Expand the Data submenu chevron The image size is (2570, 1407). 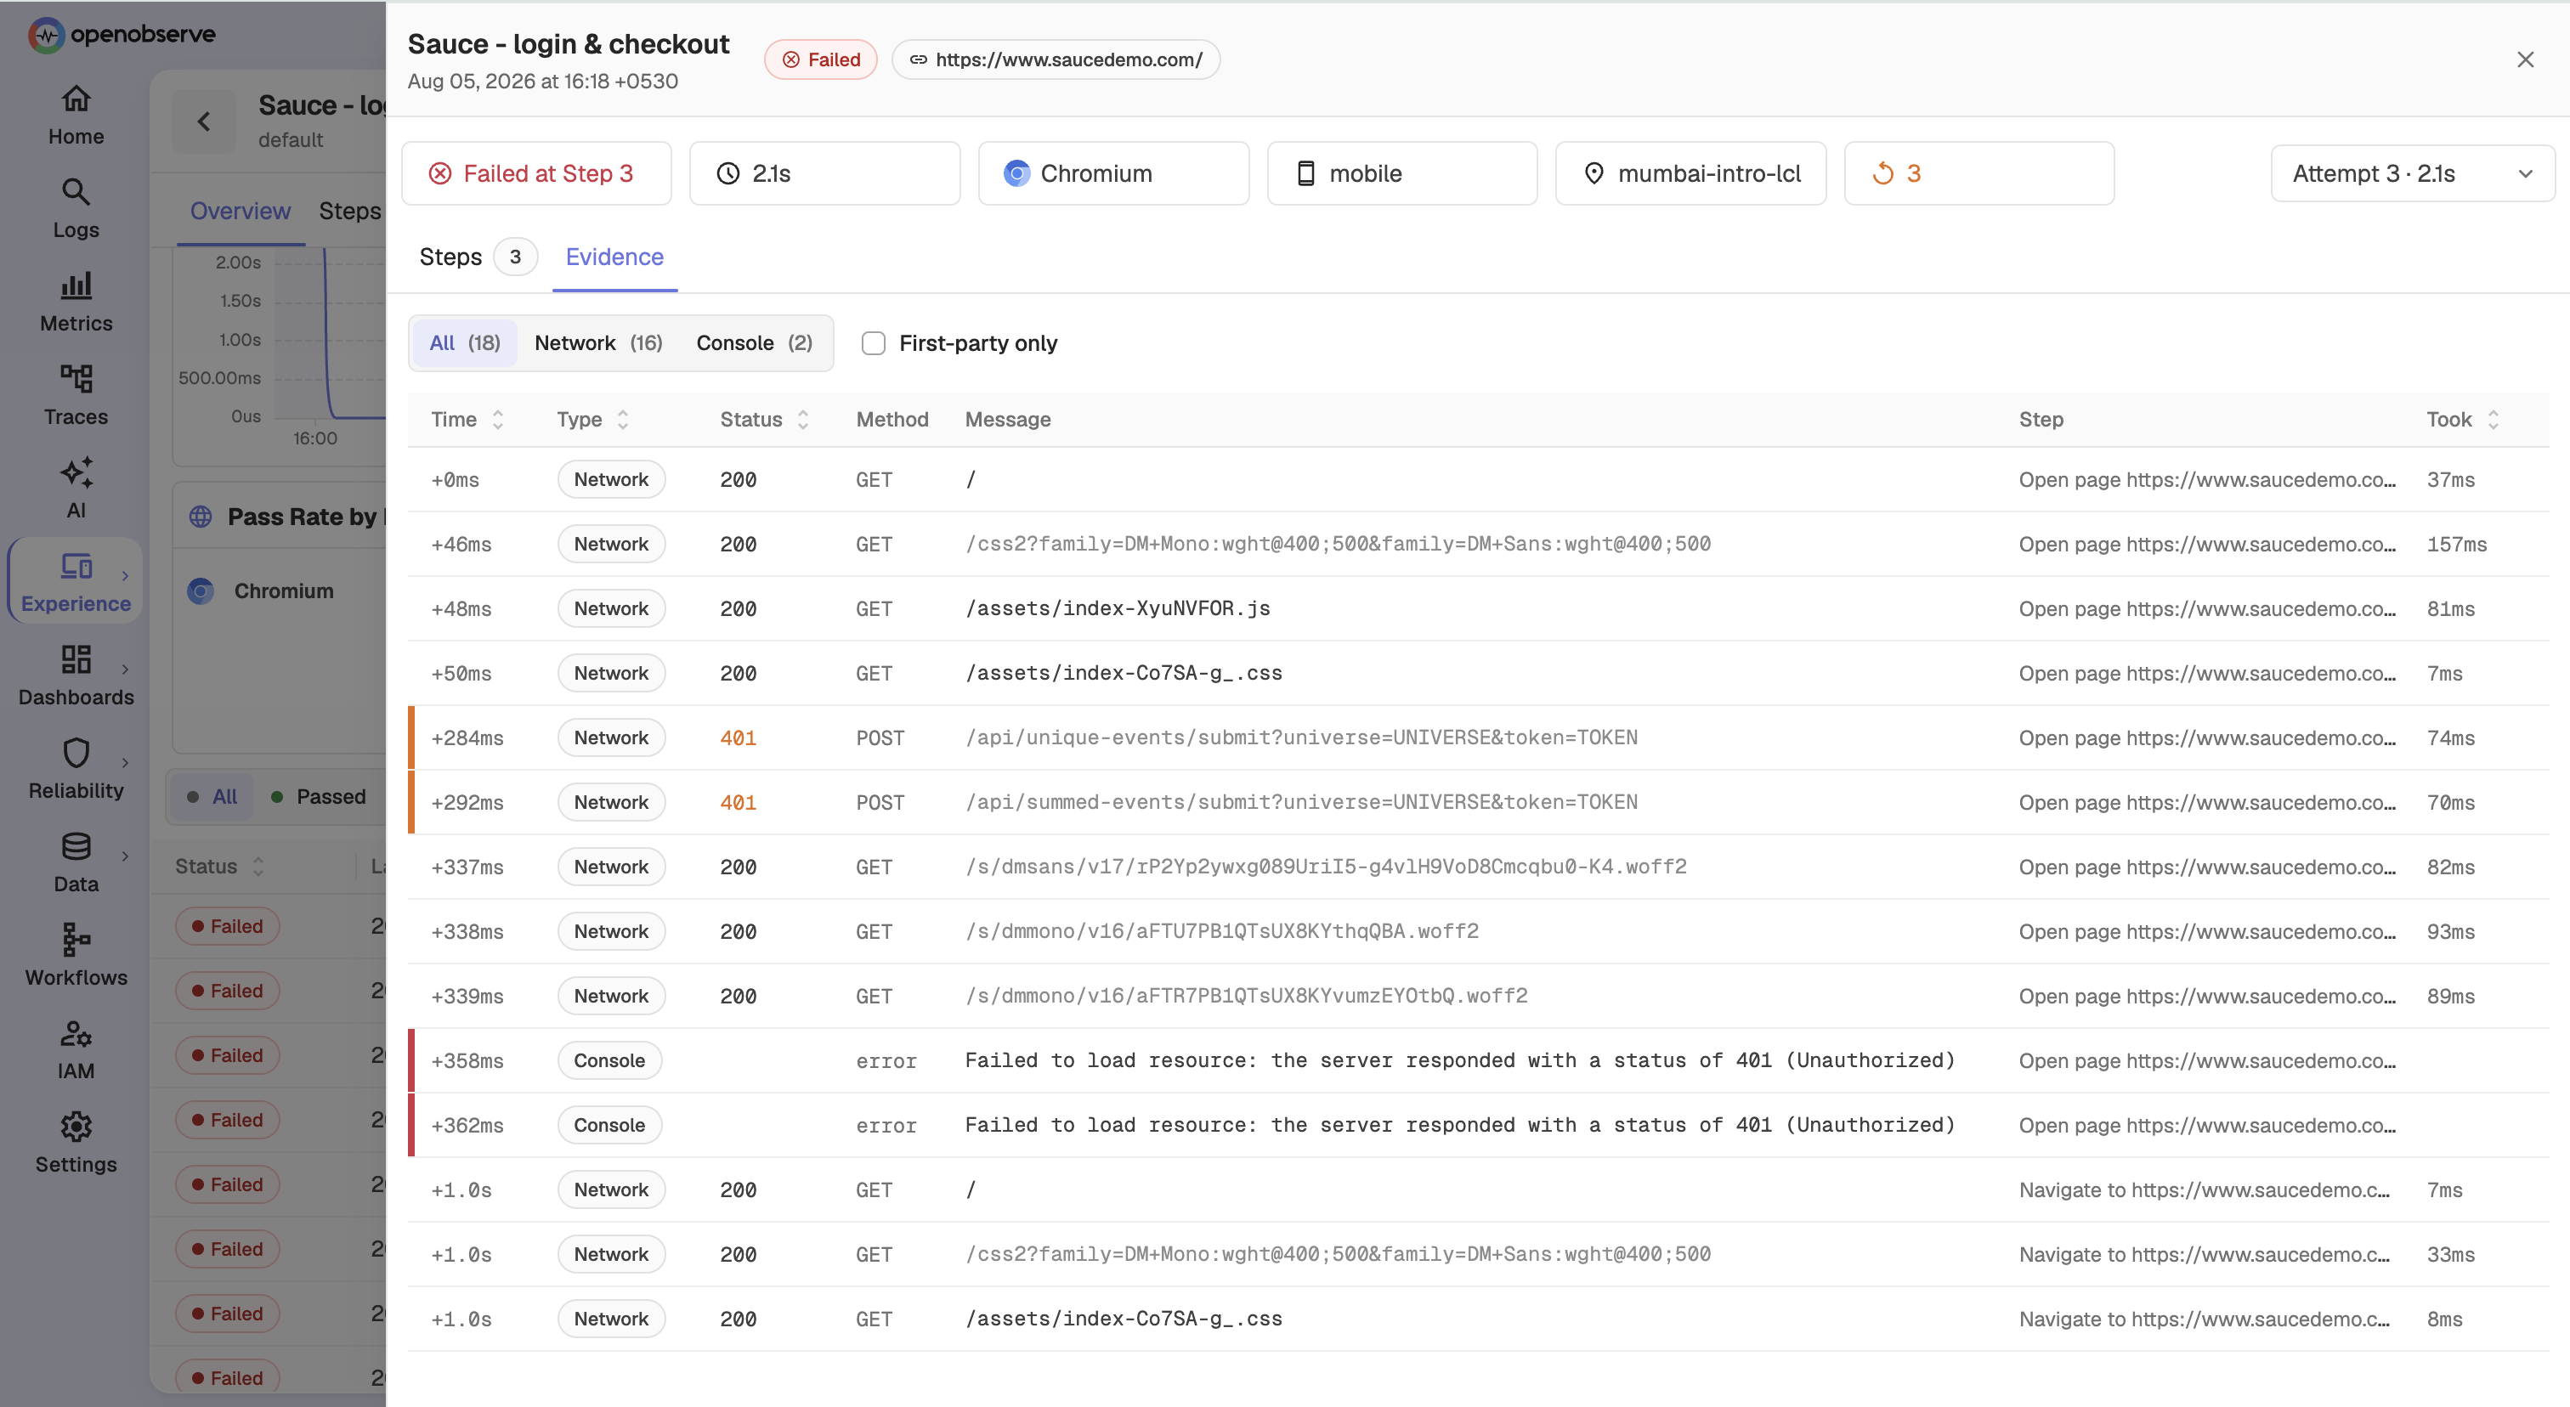tap(125, 856)
